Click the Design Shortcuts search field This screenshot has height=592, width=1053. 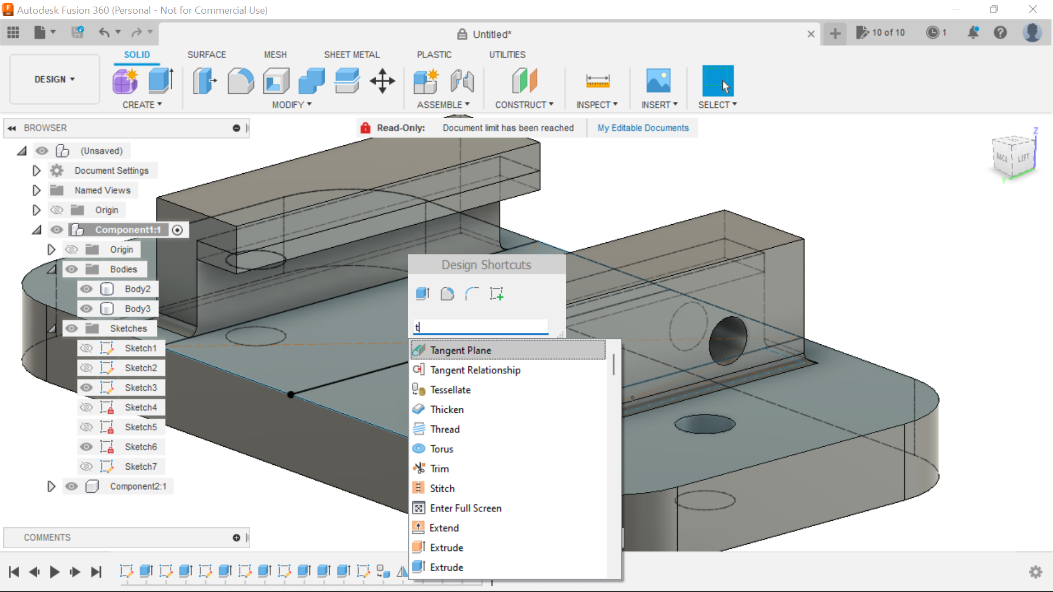coord(480,327)
